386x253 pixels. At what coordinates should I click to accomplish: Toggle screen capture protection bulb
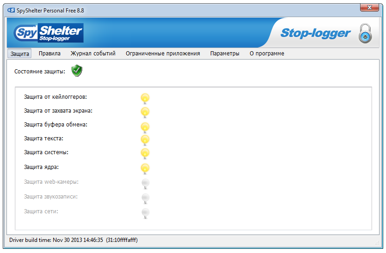click(145, 112)
